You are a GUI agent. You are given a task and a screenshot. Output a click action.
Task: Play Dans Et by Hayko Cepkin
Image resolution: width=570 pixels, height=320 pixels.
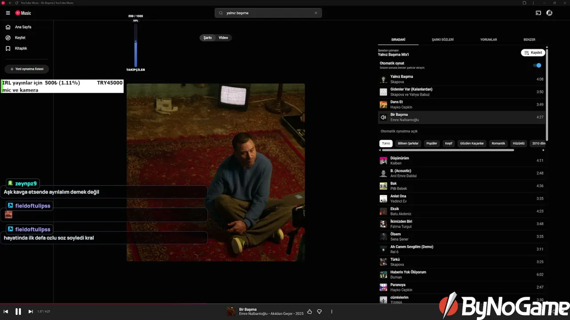(x=461, y=104)
